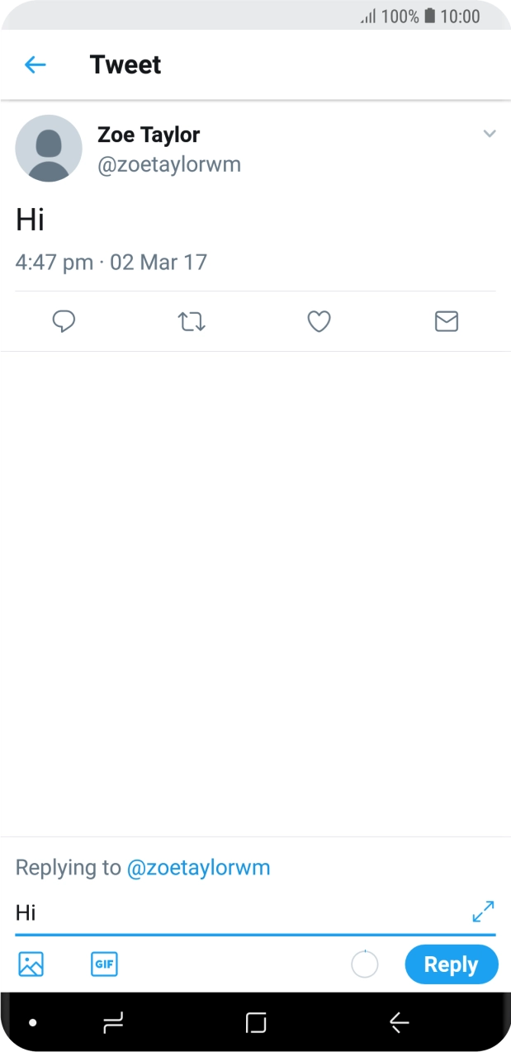Retweet Zoe Taylor's tweet
Image resolution: width=511 pixels, height=1052 pixels.
pyautogui.click(x=191, y=321)
